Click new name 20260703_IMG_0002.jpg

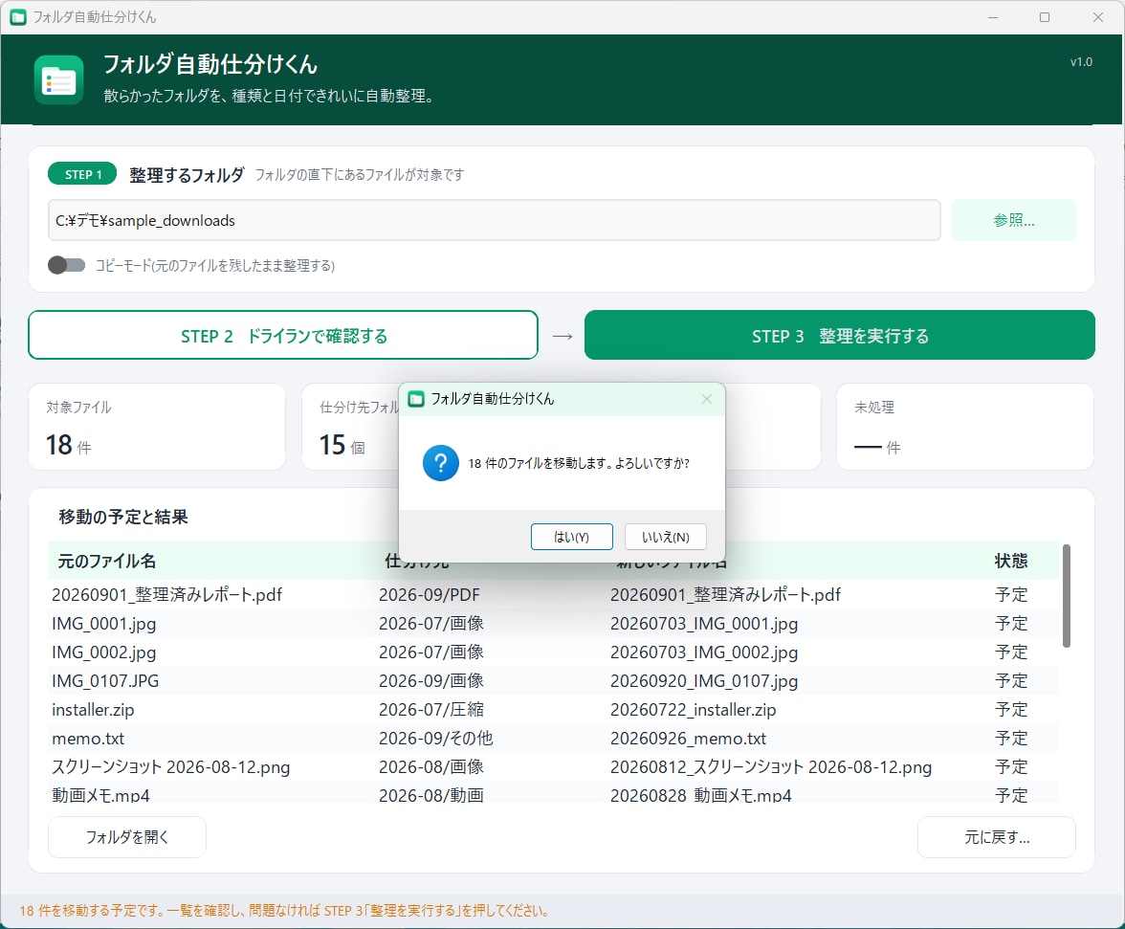(x=704, y=653)
